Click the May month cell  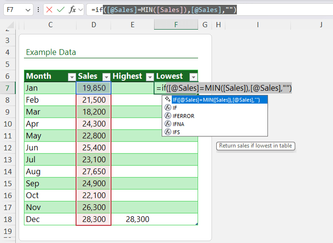50,135
